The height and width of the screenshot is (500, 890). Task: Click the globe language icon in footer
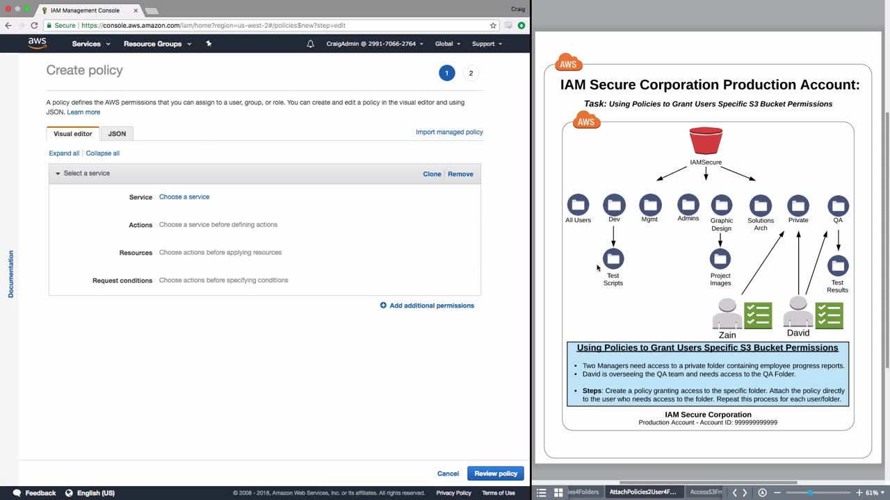coord(69,493)
